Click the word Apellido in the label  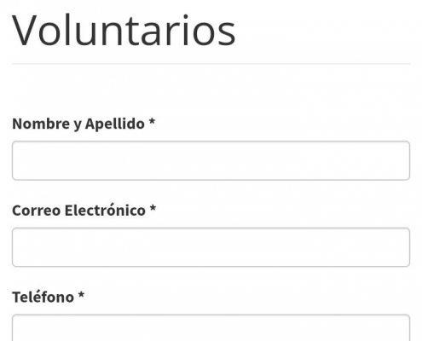[x=115, y=124]
